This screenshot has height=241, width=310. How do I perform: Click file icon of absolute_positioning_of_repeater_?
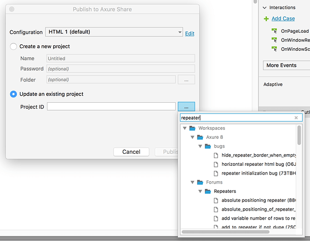(216, 209)
